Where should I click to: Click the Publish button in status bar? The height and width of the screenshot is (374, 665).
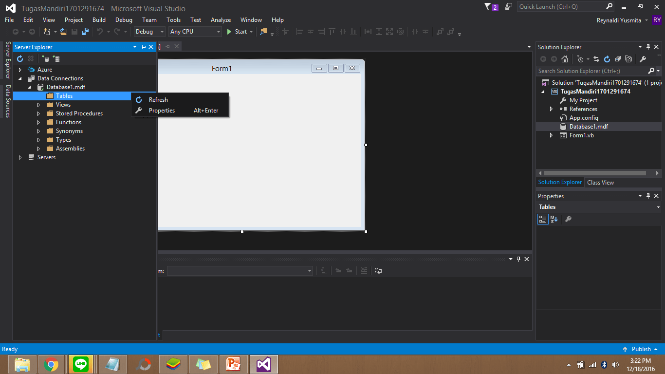[x=640, y=349]
